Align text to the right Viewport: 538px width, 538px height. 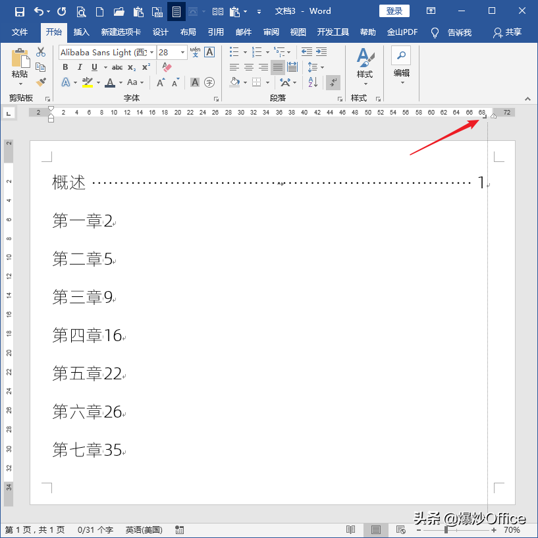click(x=263, y=67)
